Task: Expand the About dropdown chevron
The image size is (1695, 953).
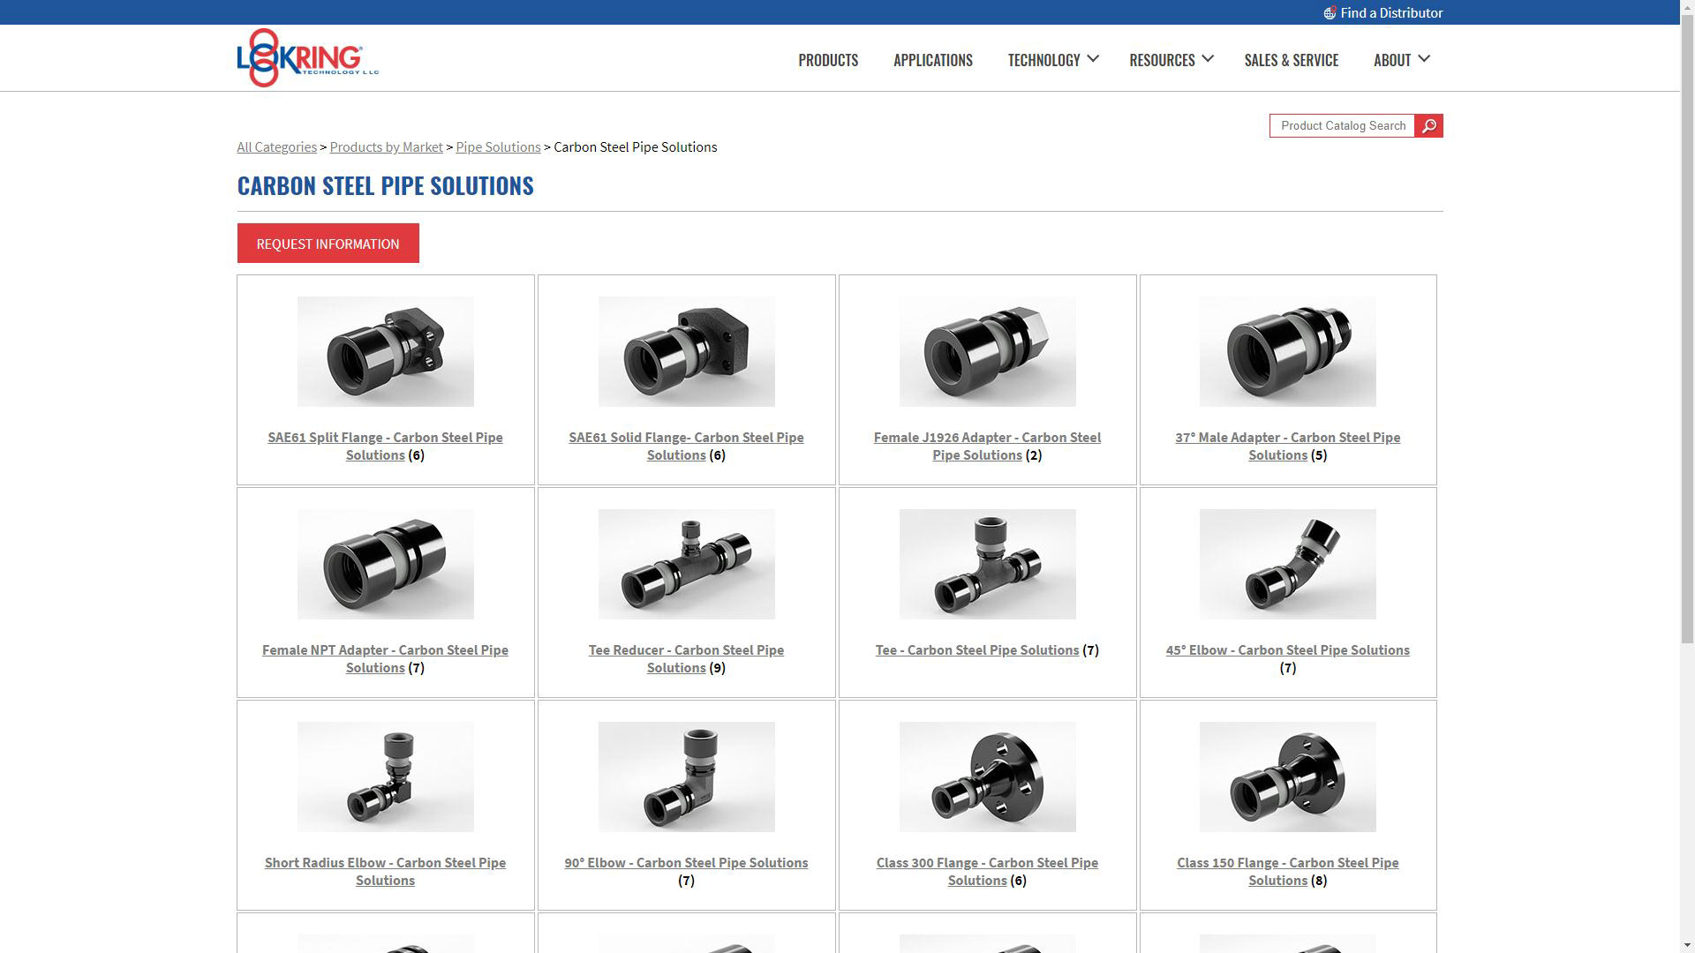Action: tap(1423, 59)
